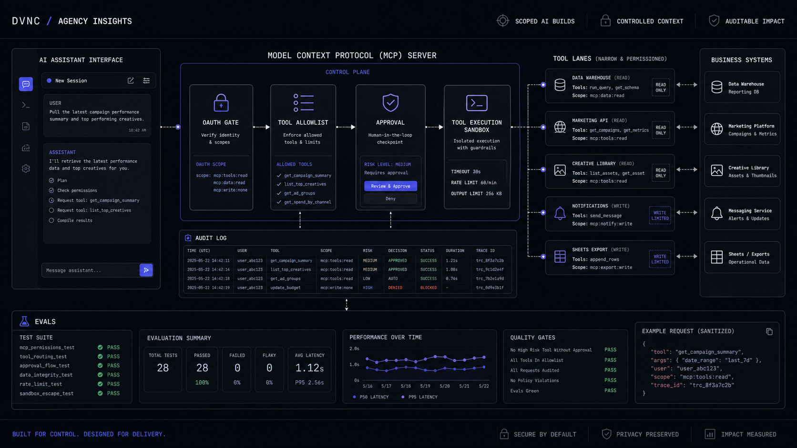Select the list_top_creatives request step circle
Viewport: 797px width, 448px height.
click(x=51, y=210)
